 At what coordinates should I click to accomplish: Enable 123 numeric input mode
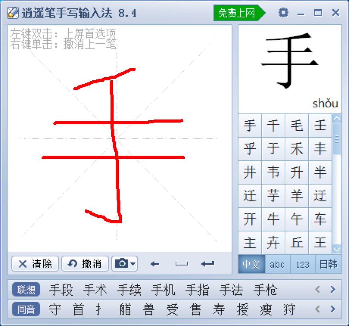[302, 265]
